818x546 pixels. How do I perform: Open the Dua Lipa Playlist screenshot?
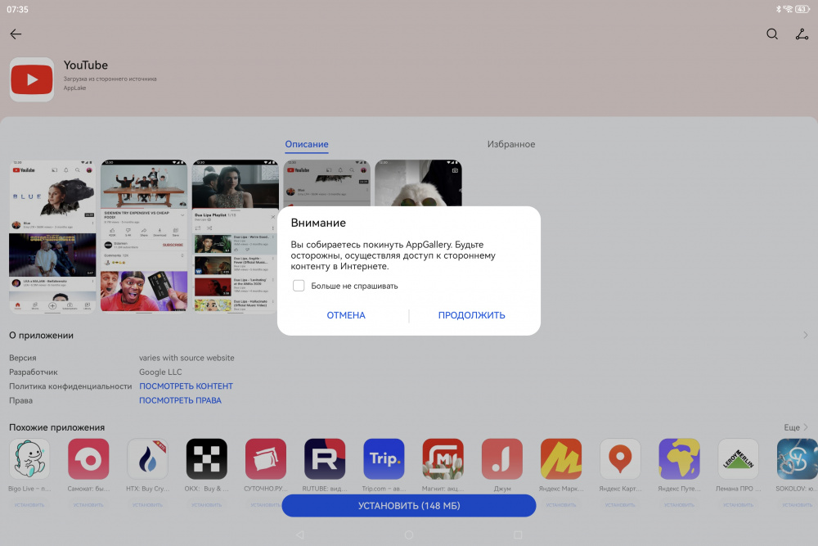click(x=236, y=236)
